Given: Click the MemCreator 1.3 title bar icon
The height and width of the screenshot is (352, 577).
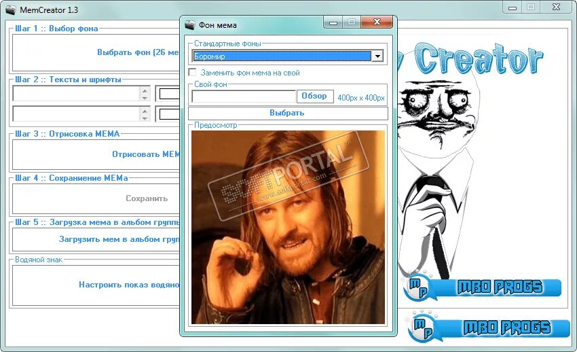Looking at the screenshot, I should pos(11,10).
